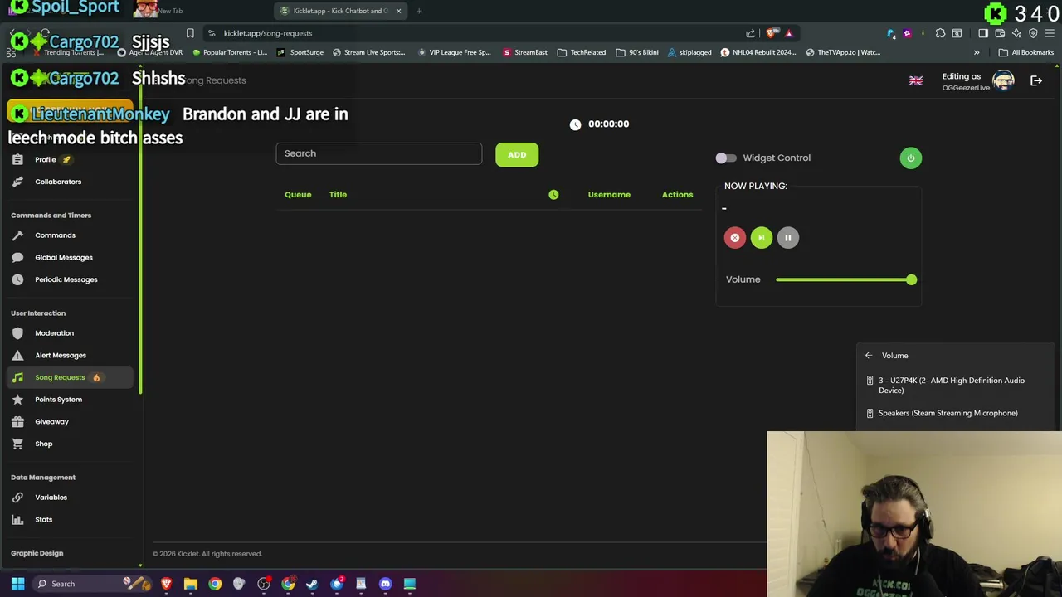The width and height of the screenshot is (1062, 597).
Task: Click the Username column header
Action: point(609,195)
